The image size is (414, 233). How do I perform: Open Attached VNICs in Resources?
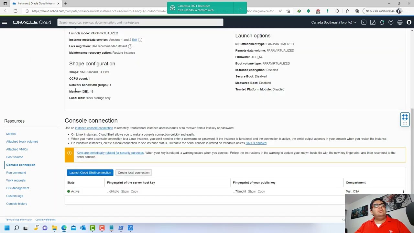17,149
